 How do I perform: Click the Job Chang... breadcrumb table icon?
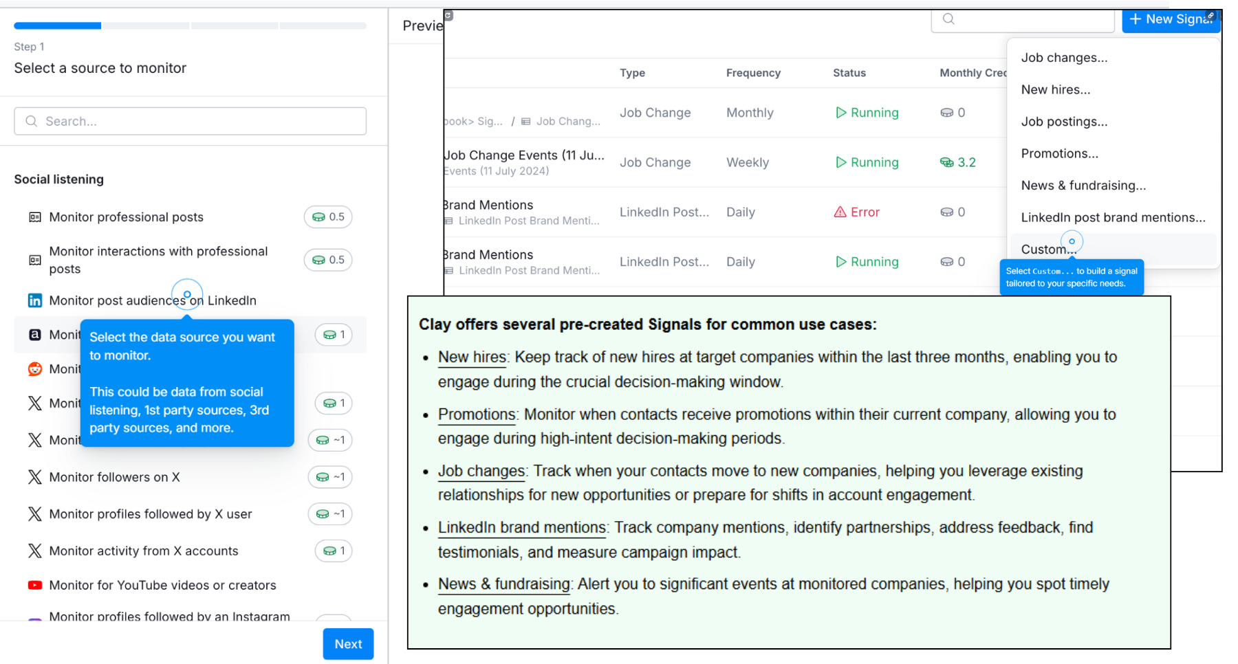(525, 122)
